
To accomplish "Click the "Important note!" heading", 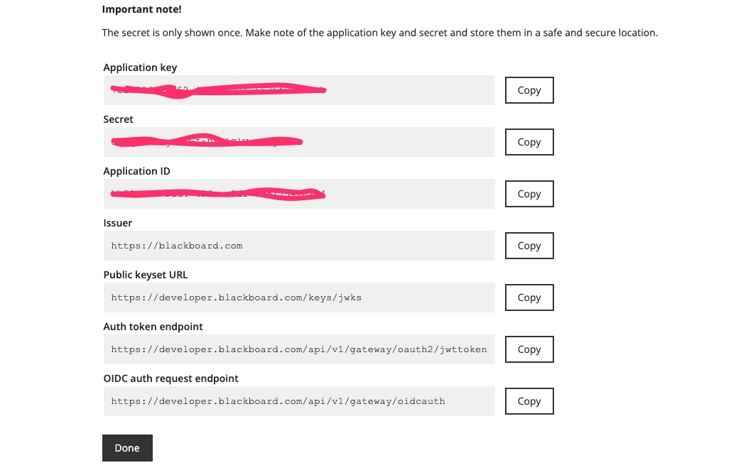I will [142, 9].
